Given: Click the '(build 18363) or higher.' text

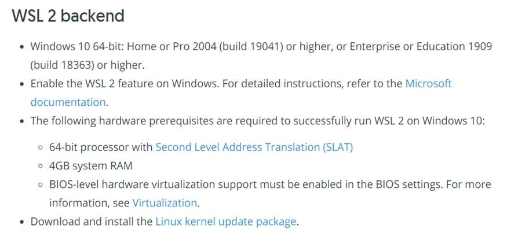Looking at the screenshot, I should (x=87, y=65).
